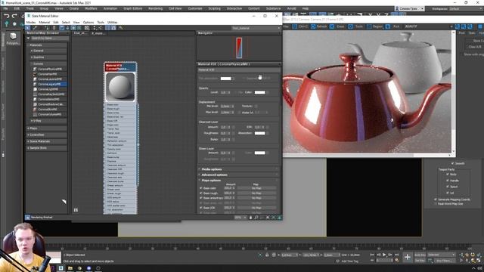Click the Go to End playback button
This screenshot has height=272, width=484.
click(396, 255)
